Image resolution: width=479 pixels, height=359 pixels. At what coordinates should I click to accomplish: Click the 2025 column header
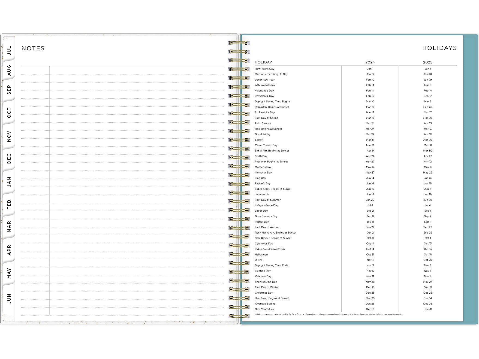click(x=428, y=62)
